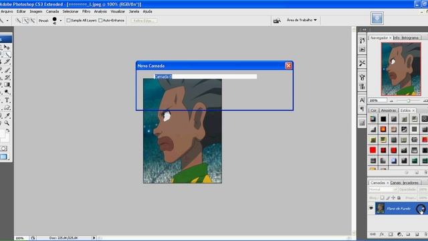
Task: Switch to the Canais tab
Action: pos(395,183)
